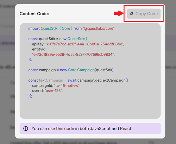Click the "const questSdk = new QuestSdk({" line
176x144 pixels.
[58, 39]
